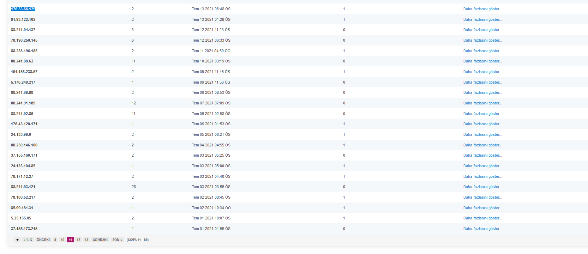Show more for IP 24.133.104.85
Screen dimensions: 588x254
pos(482,166)
